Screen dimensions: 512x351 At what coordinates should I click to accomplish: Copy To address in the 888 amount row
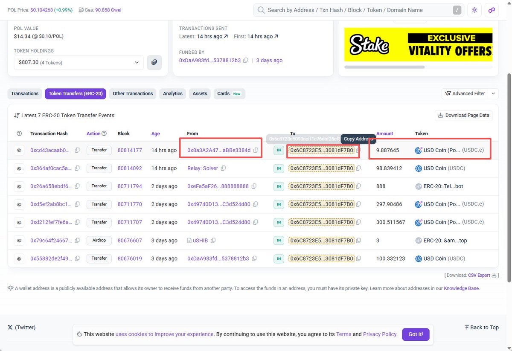click(x=359, y=186)
